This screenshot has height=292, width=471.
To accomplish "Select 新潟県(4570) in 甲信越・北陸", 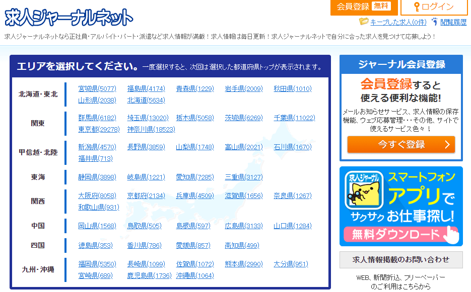I will tap(97, 147).
